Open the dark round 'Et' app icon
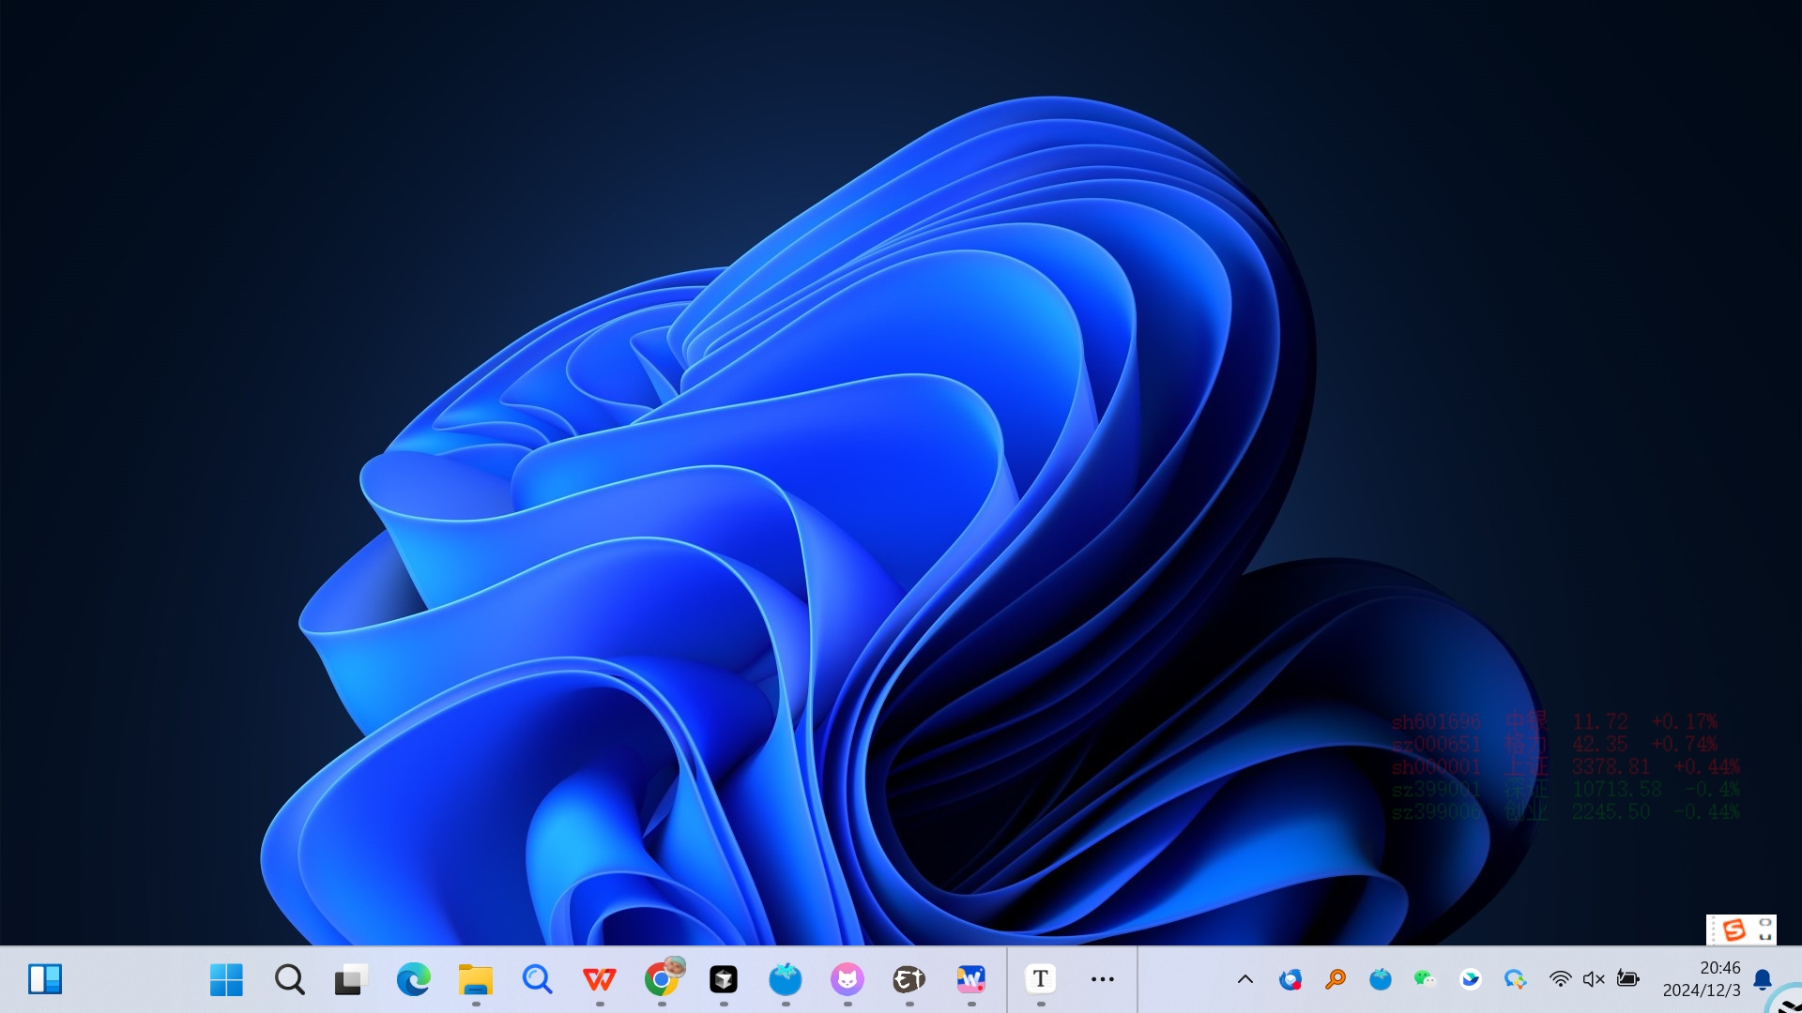The height and width of the screenshot is (1013, 1802). click(909, 979)
